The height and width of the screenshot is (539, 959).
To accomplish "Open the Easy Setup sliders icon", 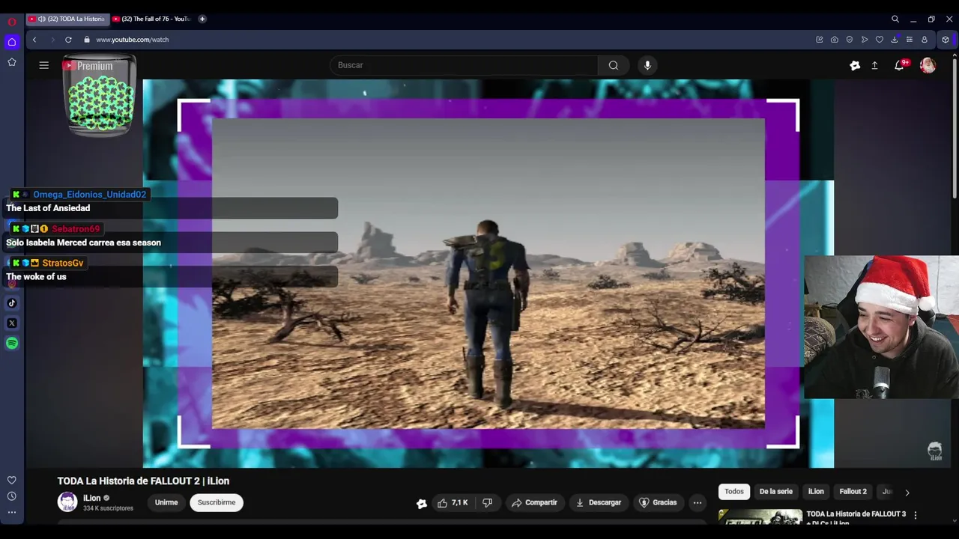I will [x=910, y=40].
